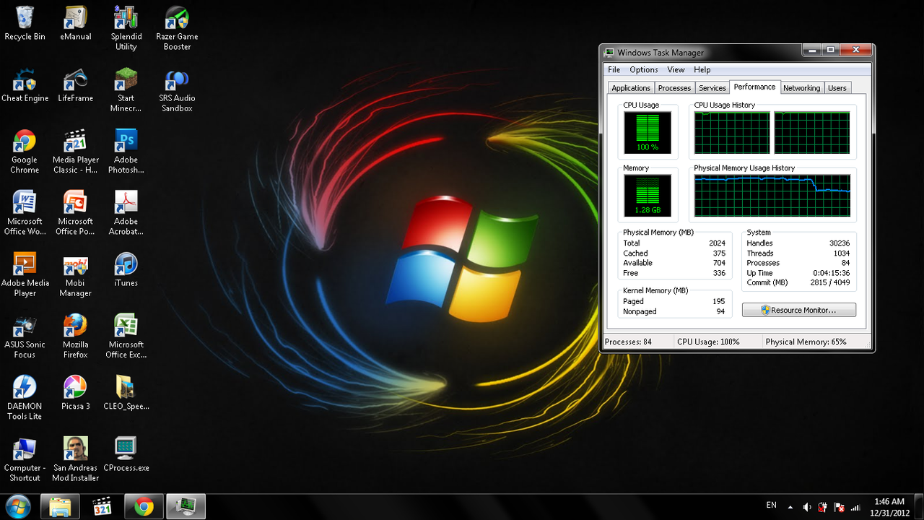
Task: Select Microsoft Office PowerPoint desktop icon
Action: point(75,213)
